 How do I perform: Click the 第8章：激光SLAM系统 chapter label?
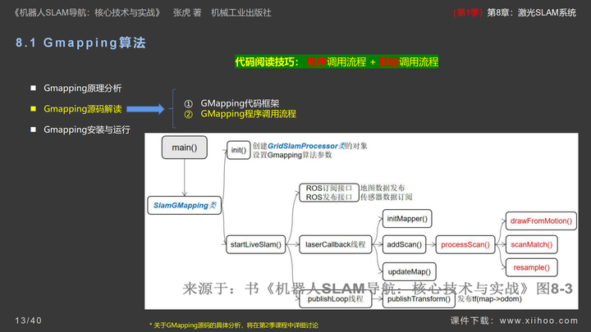click(x=531, y=12)
